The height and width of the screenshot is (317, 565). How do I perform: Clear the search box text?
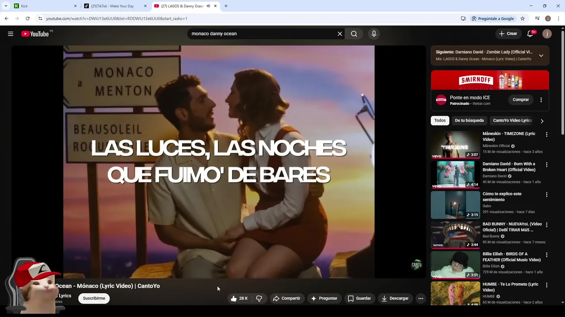(340, 34)
